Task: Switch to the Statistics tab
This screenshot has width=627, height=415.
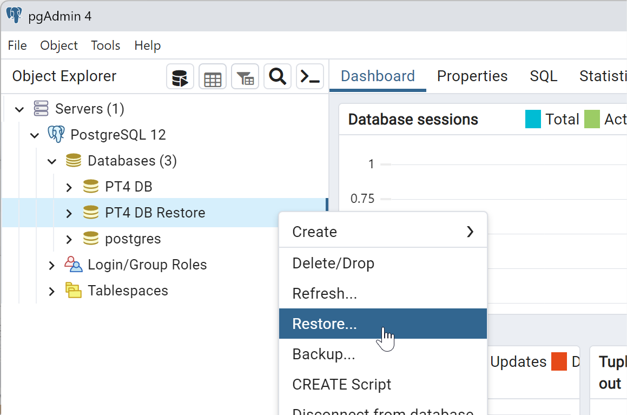Action: 603,76
